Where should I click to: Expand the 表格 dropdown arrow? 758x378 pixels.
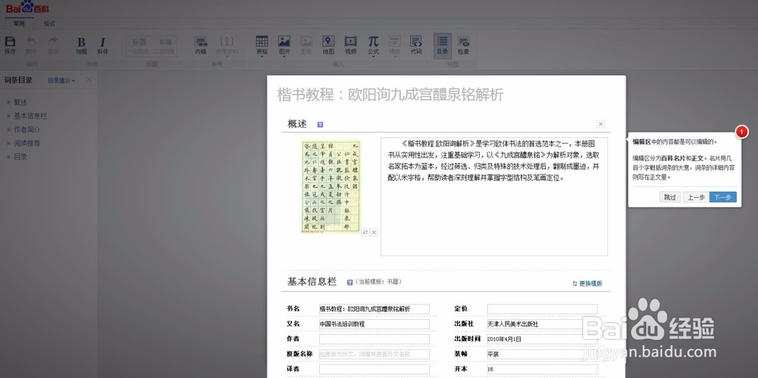click(x=262, y=57)
